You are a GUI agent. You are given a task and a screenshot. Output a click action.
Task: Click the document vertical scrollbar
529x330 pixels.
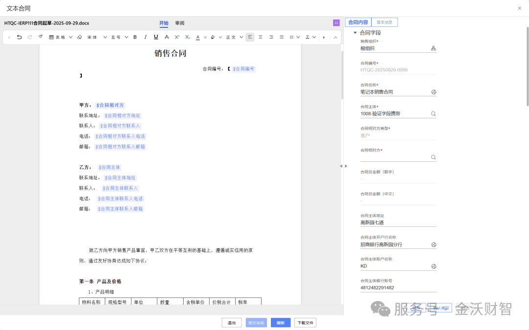(342, 76)
